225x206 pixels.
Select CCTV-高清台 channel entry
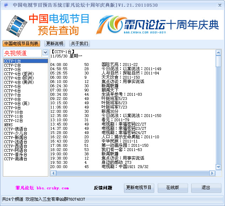point(16,159)
